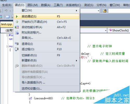
Task: Click the empty toolbar search field
Action: point(119,11)
